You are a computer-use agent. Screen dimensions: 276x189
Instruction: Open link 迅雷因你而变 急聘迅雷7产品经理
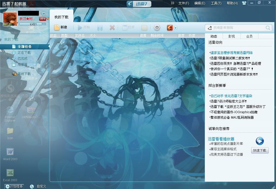click(236, 64)
